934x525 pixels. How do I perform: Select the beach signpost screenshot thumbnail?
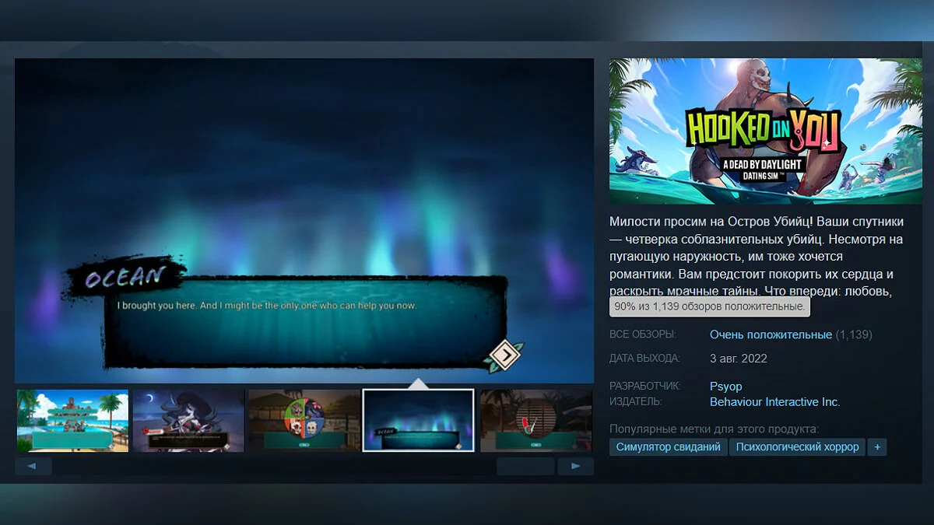pos(72,421)
